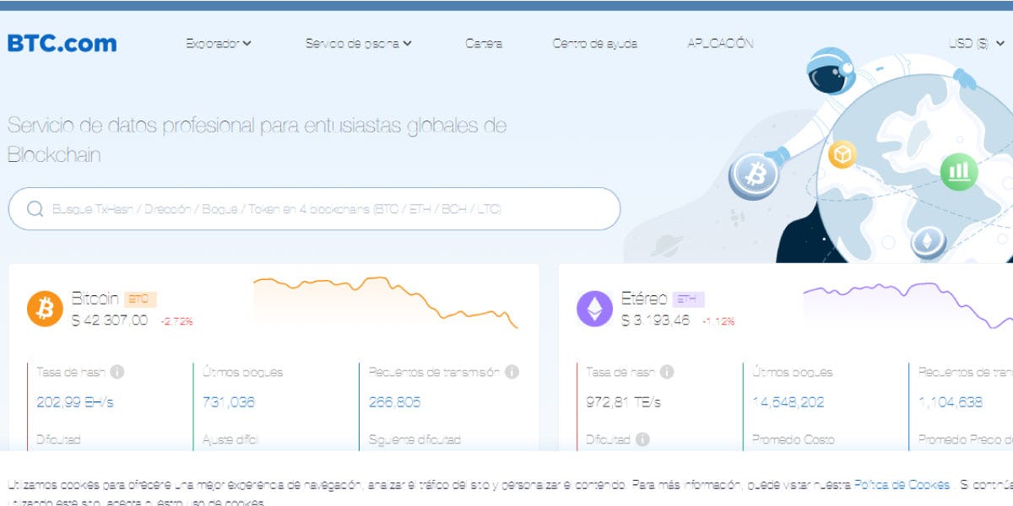Image resolution: width=1013 pixels, height=506 pixels.
Task: Click Ethereum latest block 14,648,202
Action: (788, 402)
